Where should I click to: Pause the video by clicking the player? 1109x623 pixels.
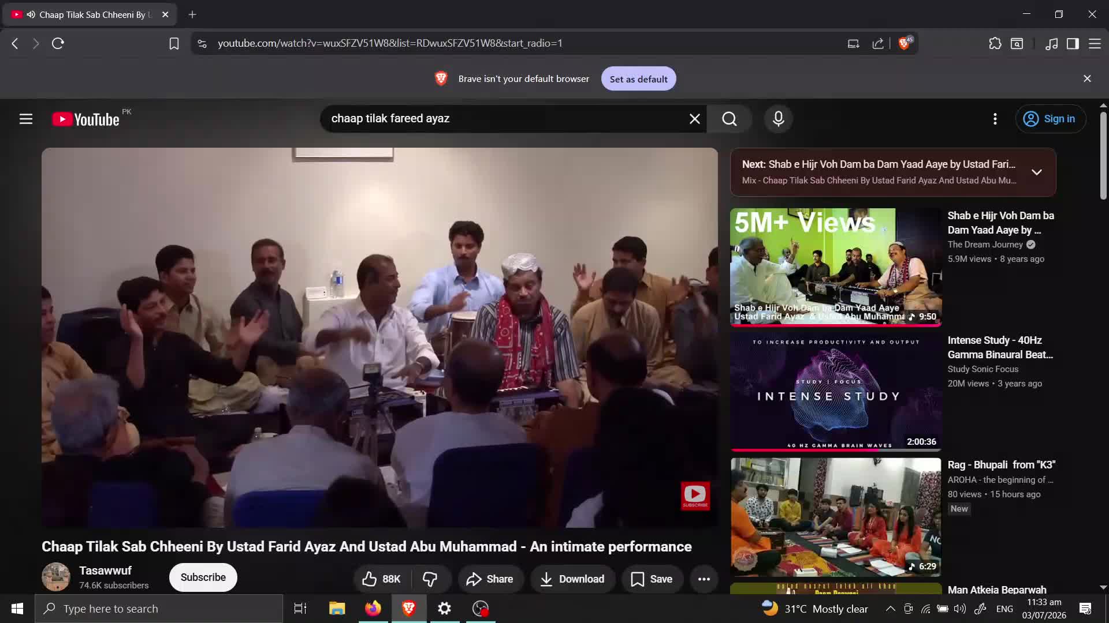(379, 337)
